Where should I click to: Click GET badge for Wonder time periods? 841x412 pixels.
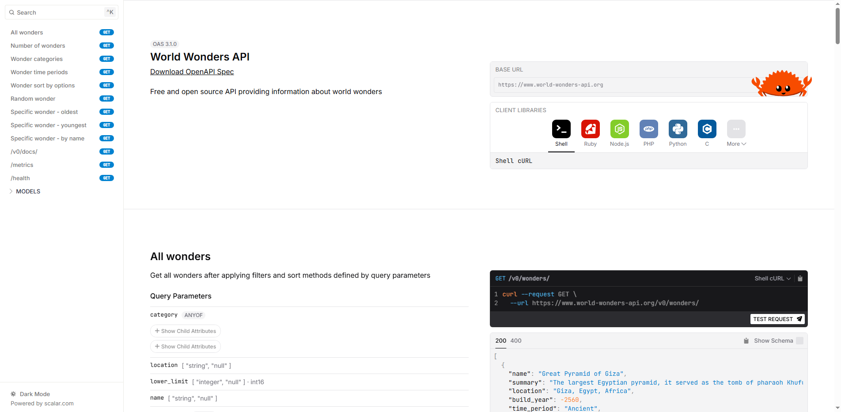point(106,72)
